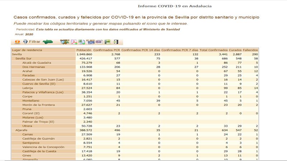Click Dos Hermanas population 133.968
Screen dimensions: 287x161
point(86,67)
